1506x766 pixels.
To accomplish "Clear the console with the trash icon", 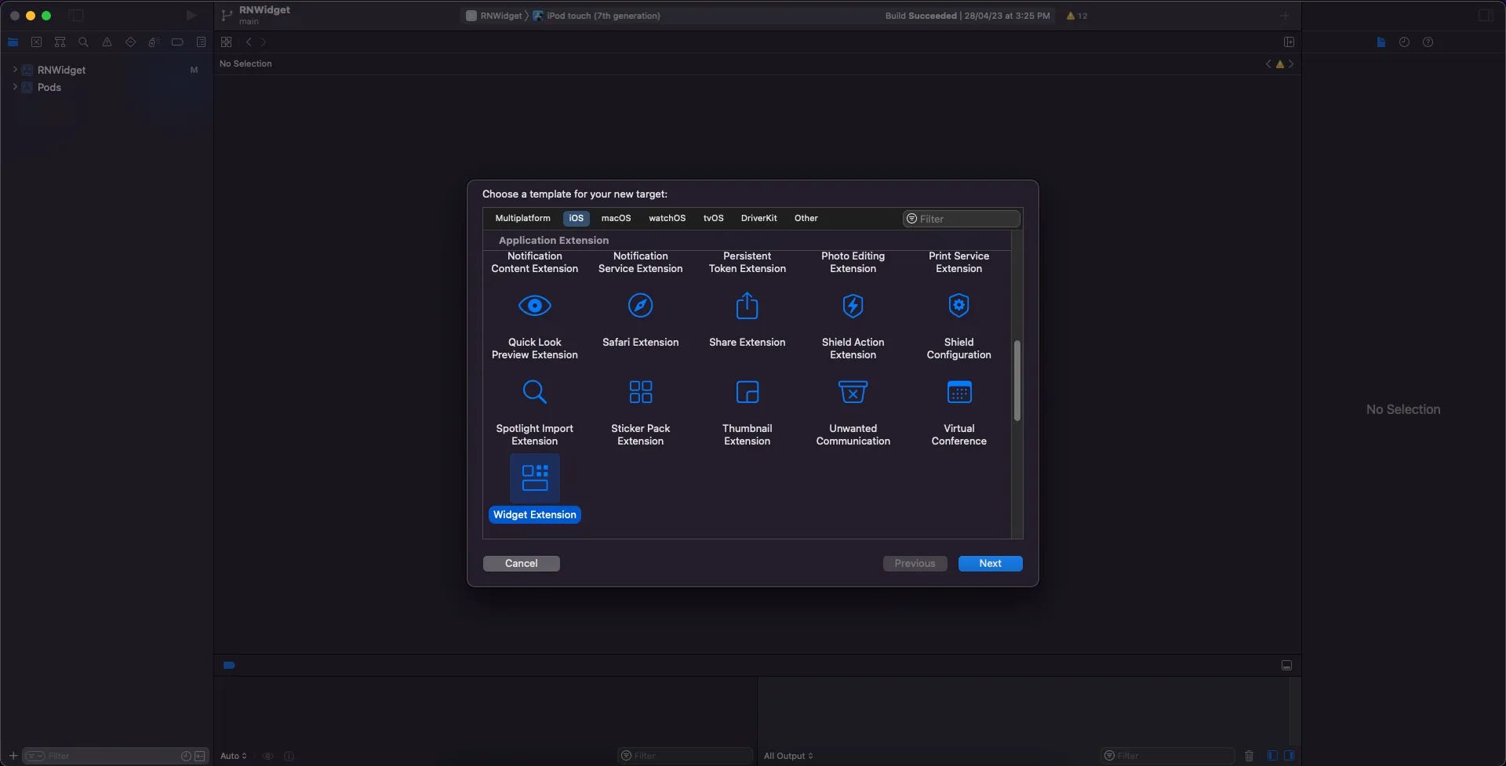I will coord(1249,756).
